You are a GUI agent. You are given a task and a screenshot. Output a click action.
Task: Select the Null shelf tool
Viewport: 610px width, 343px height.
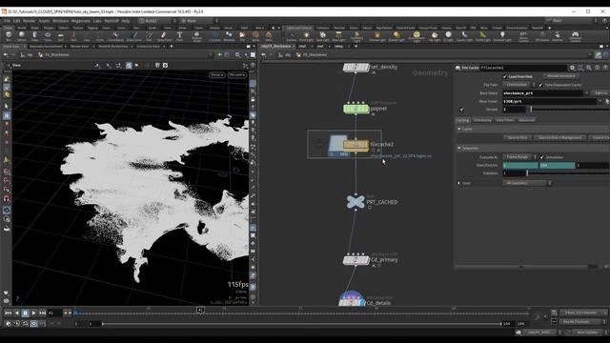73,36
